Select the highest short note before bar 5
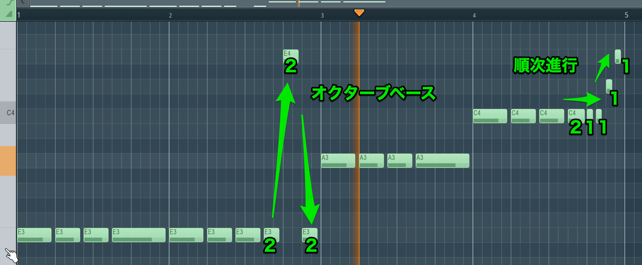 pyautogui.click(x=618, y=56)
